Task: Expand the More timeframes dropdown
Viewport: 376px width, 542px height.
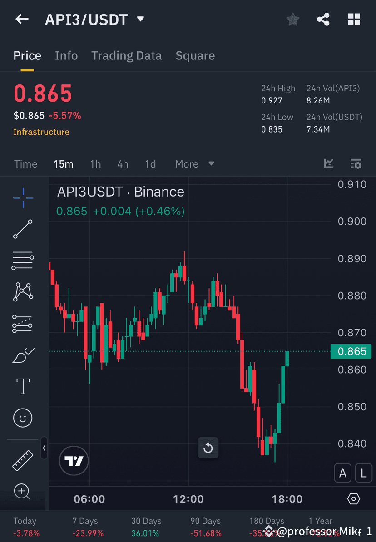Action: coord(194,164)
